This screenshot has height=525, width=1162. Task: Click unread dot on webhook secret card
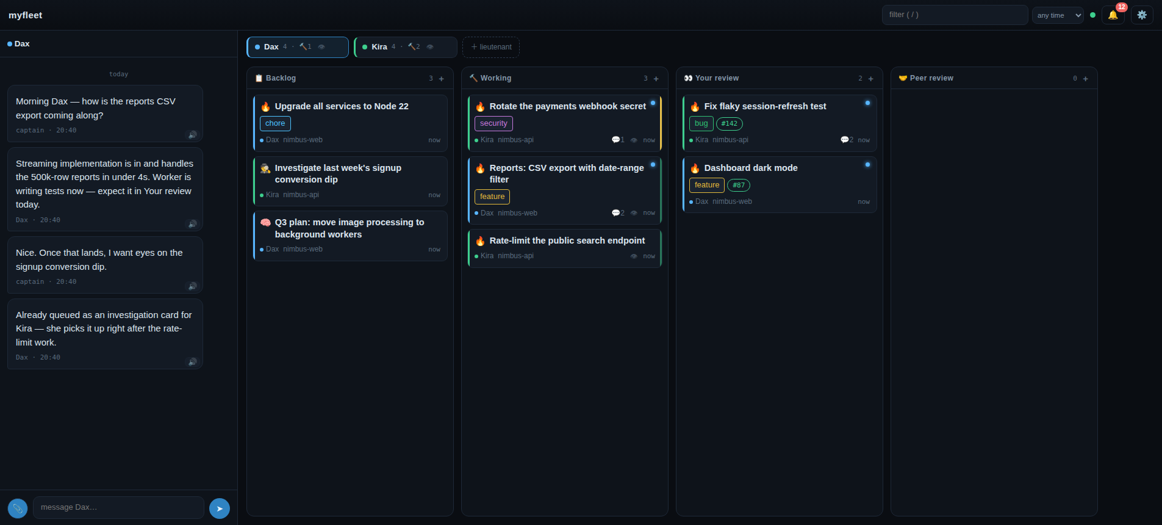pyautogui.click(x=653, y=103)
